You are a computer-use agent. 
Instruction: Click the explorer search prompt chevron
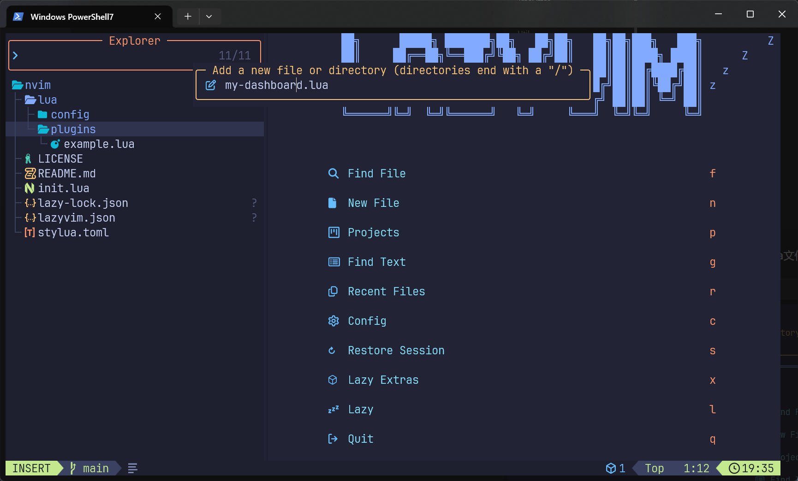point(16,56)
